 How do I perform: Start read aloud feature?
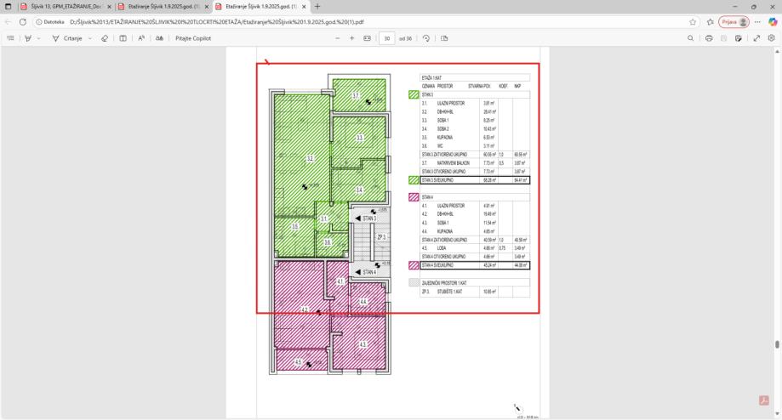click(141, 38)
